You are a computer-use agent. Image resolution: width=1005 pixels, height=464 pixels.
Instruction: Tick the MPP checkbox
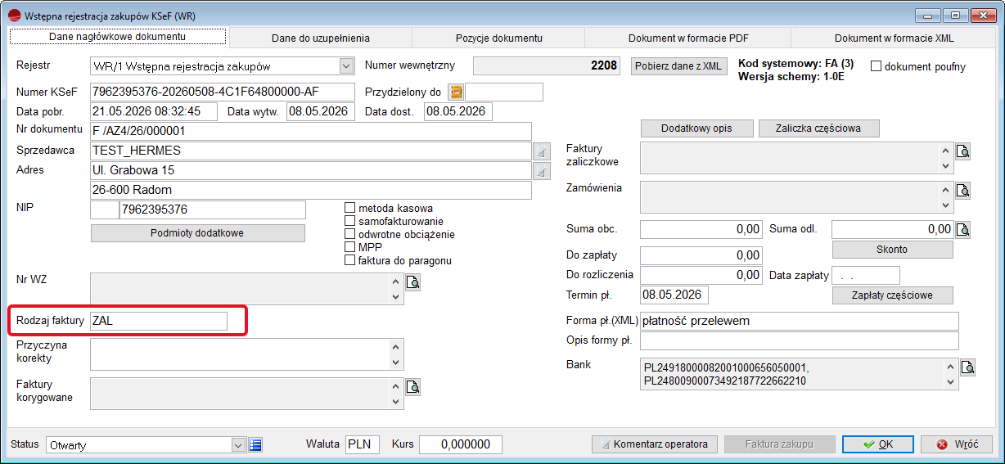click(x=350, y=247)
